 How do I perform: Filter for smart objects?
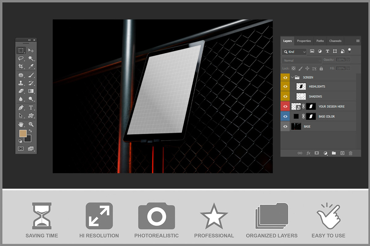click(342, 51)
